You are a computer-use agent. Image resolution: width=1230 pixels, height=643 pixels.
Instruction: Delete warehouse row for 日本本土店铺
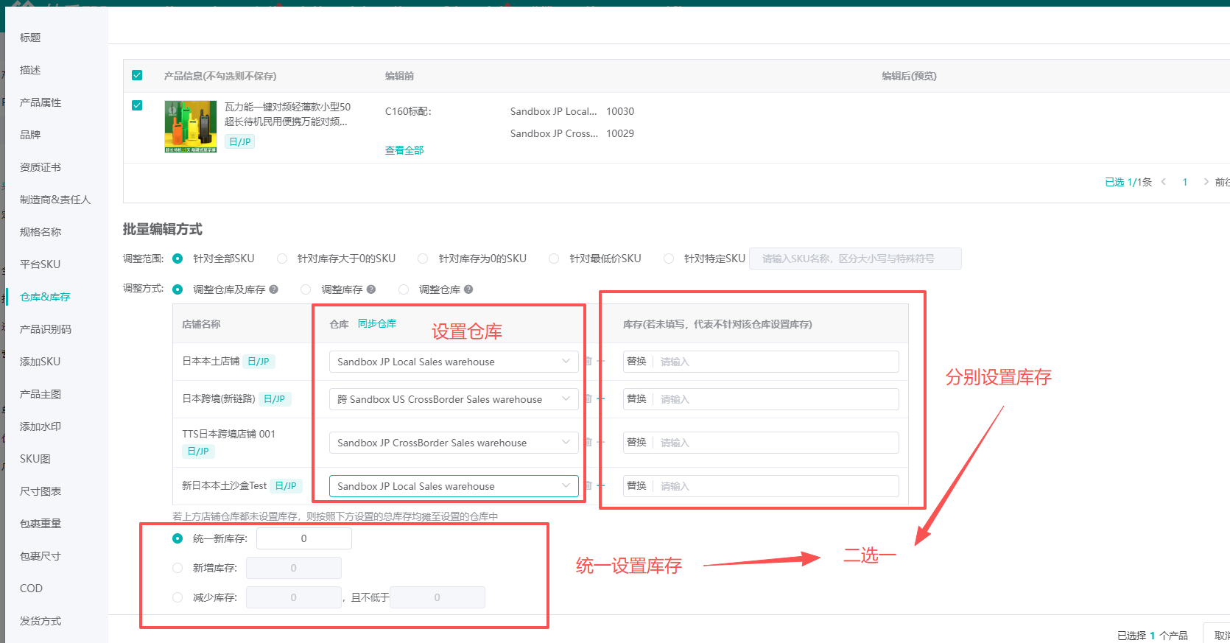tap(588, 362)
